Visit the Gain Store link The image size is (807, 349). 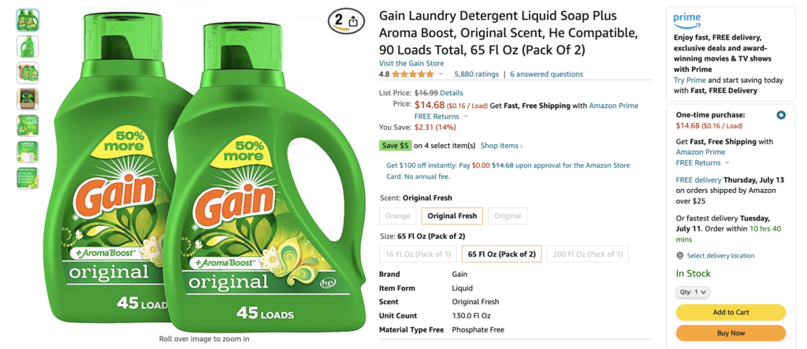411,63
